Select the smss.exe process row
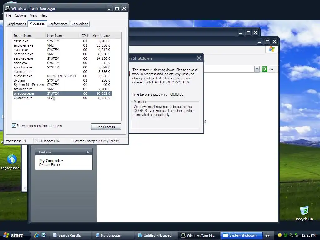Screen dimensions: 320x240 point(62,63)
